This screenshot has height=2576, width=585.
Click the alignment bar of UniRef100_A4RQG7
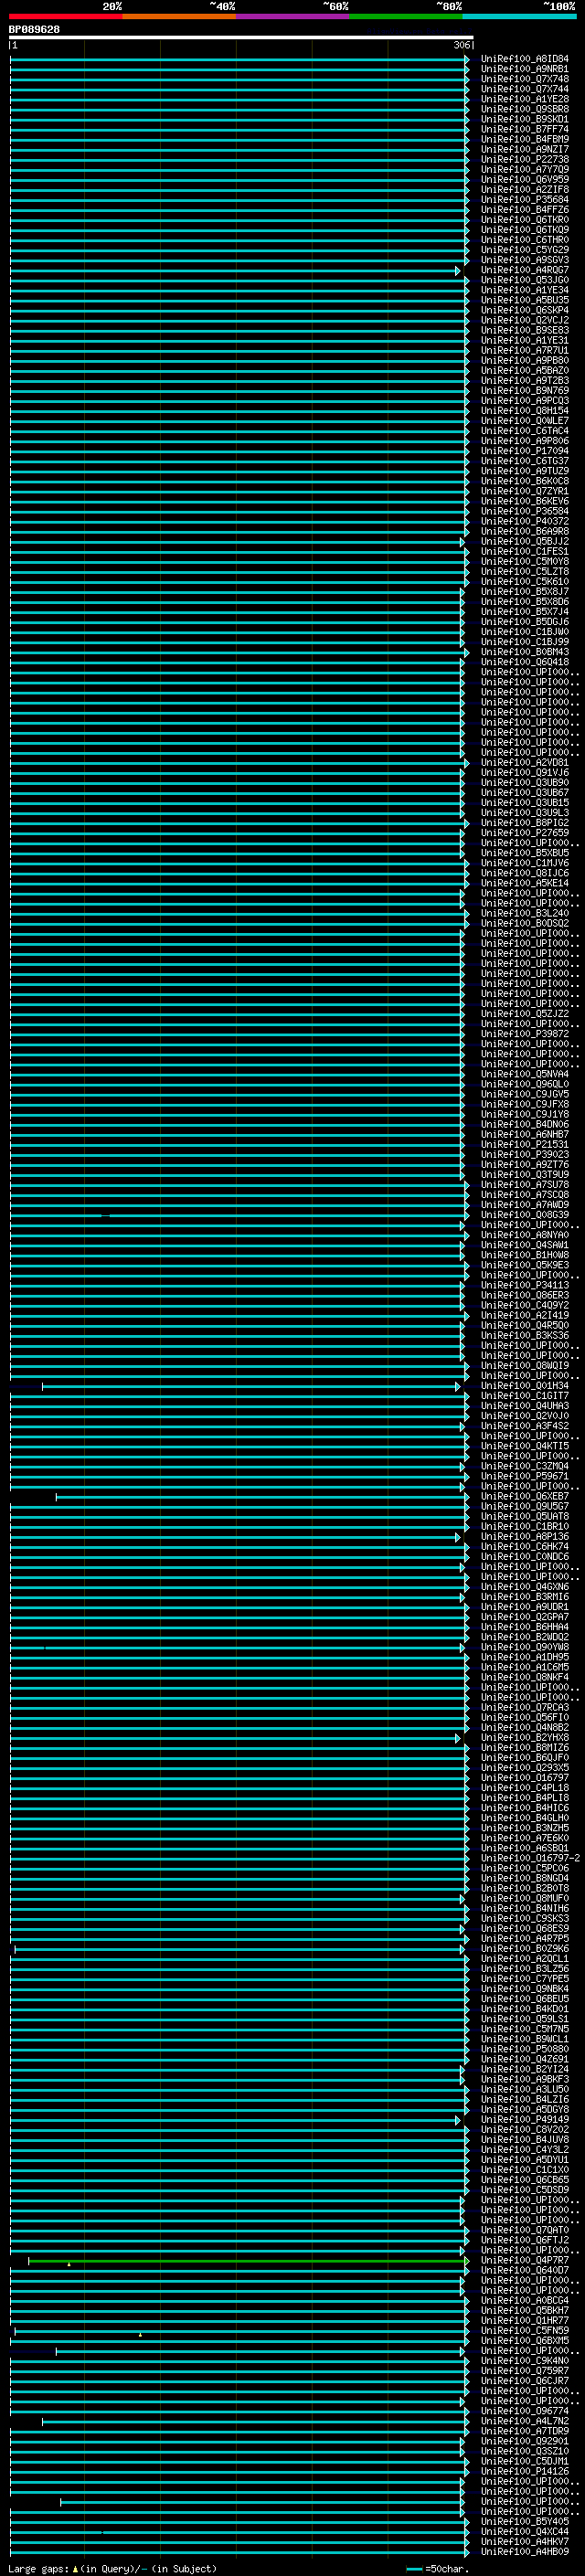[235, 271]
